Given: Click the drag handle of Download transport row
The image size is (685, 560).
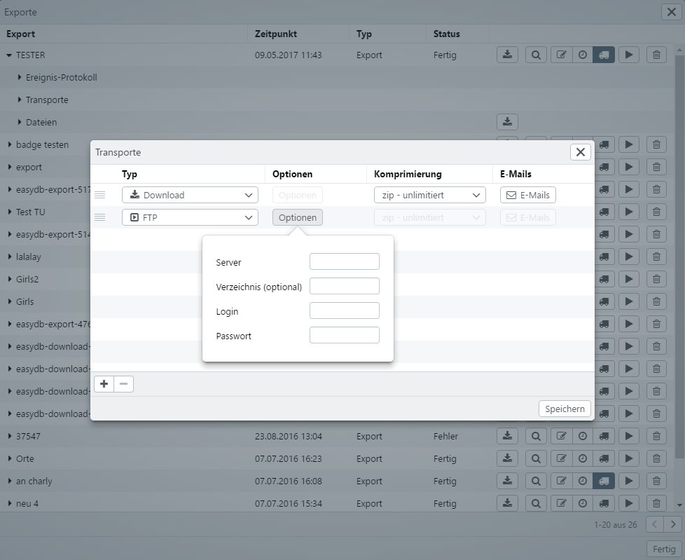Looking at the screenshot, I should [x=100, y=195].
